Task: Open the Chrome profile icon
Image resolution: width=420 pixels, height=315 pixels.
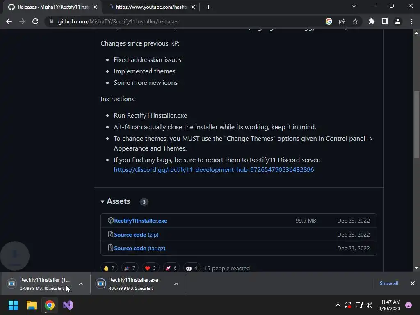Action: pyautogui.click(x=398, y=21)
